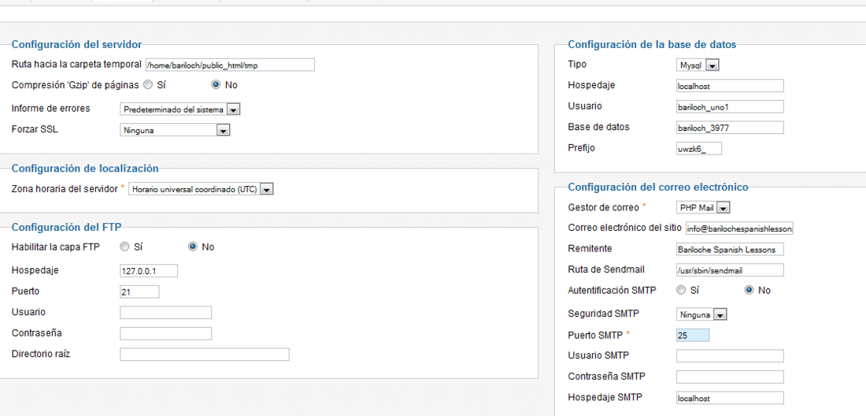Click the Puerto SMTP field
This screenshot has height=416, width=866.
pos(693,335)
